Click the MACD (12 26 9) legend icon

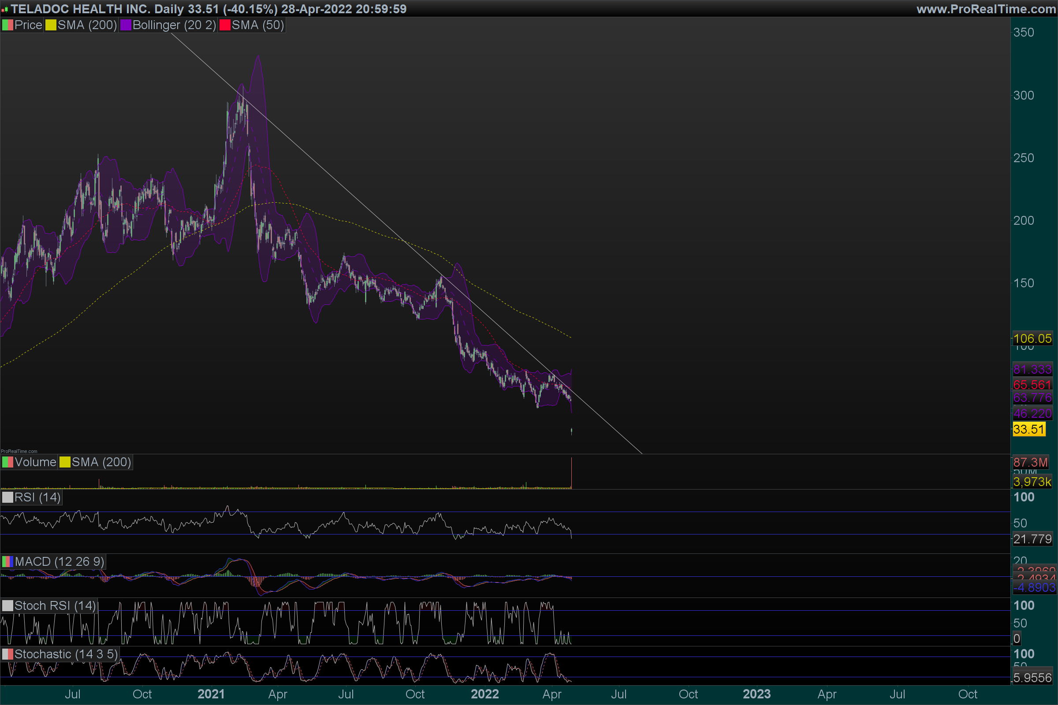point(7,562)
